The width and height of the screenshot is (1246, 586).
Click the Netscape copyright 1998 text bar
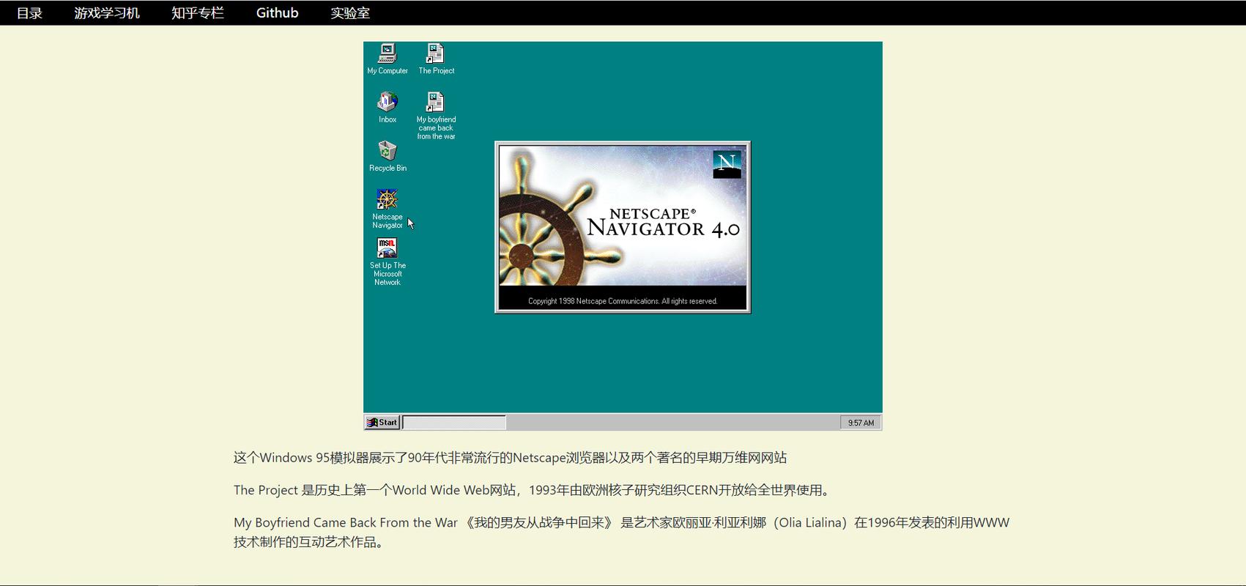623,301
